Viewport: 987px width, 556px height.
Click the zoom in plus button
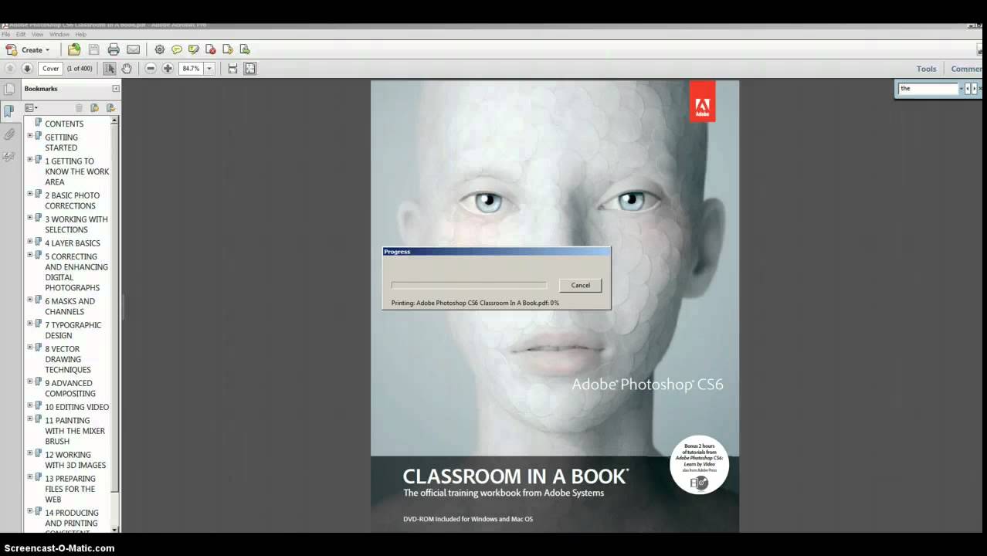point(168,69)
